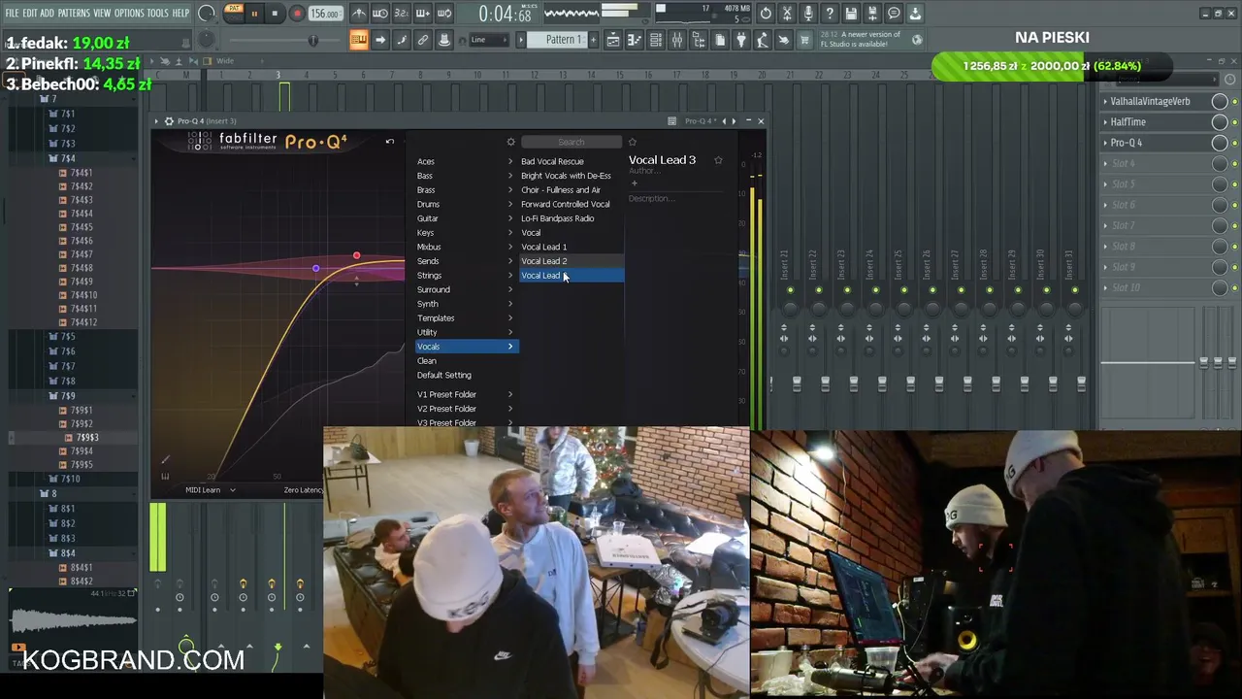Click the master pitch slider

[x=312, y=40]
